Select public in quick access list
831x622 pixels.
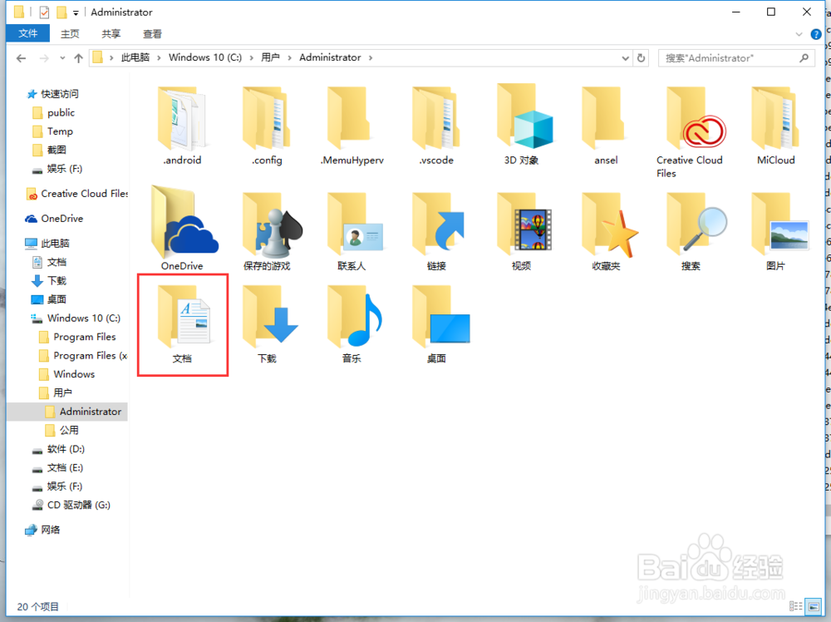click(x=61, y=112)
